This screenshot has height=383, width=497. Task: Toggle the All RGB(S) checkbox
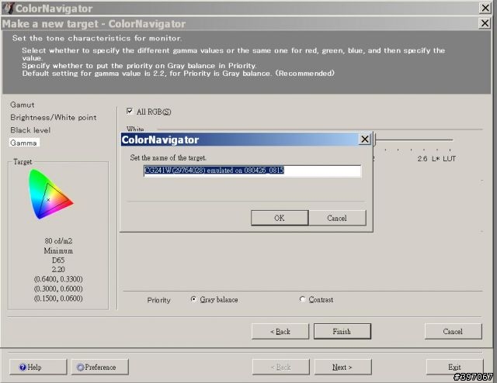[x=130, y=111]
